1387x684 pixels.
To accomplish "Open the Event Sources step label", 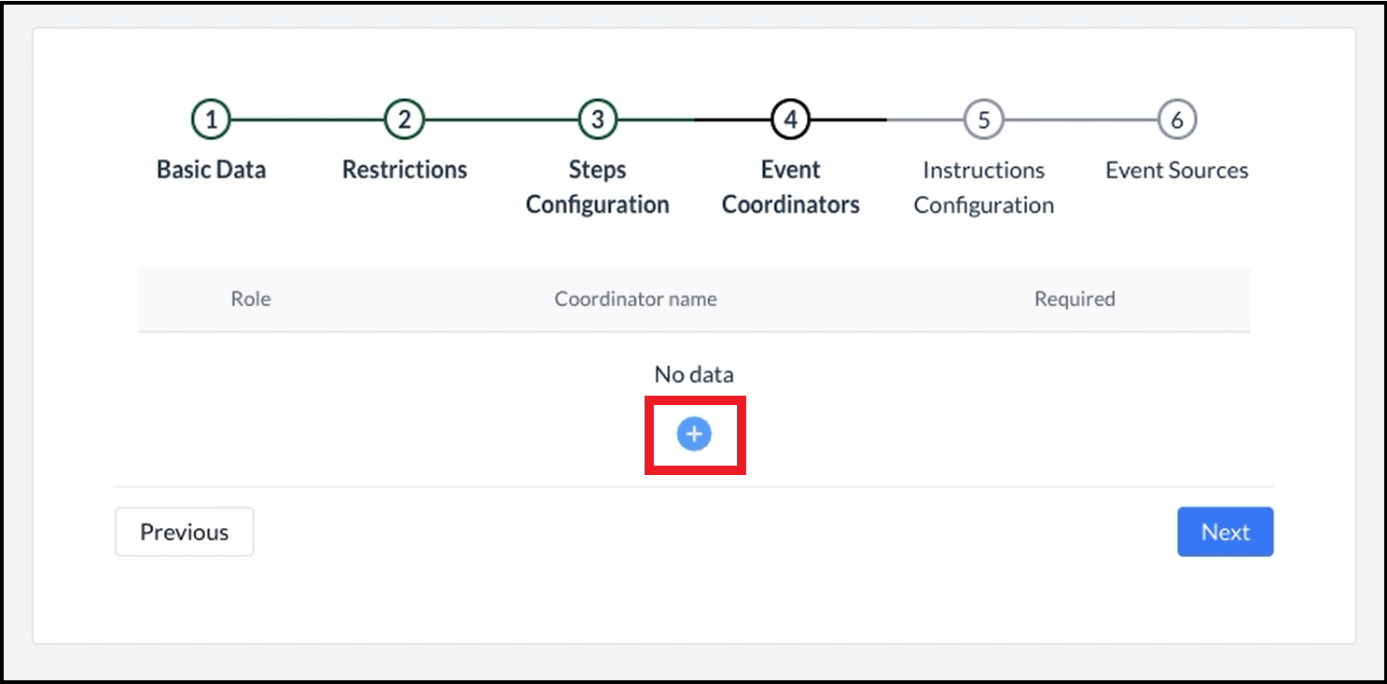I will click(1177, 170).
